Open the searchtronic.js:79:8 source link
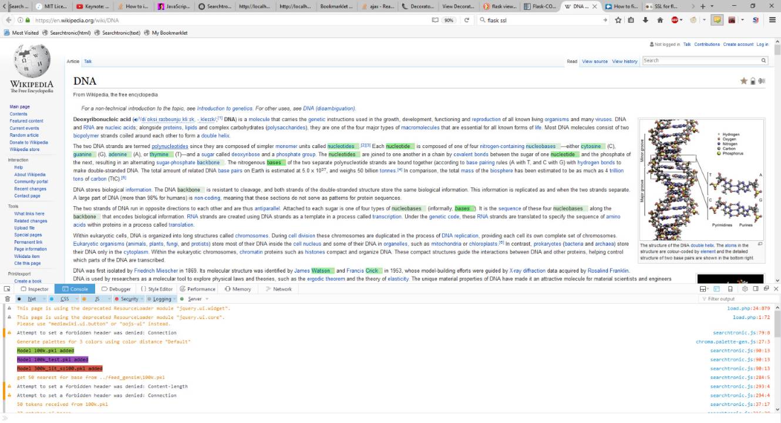This screenshot has width=781, height=423. click(x=742, y=333)
